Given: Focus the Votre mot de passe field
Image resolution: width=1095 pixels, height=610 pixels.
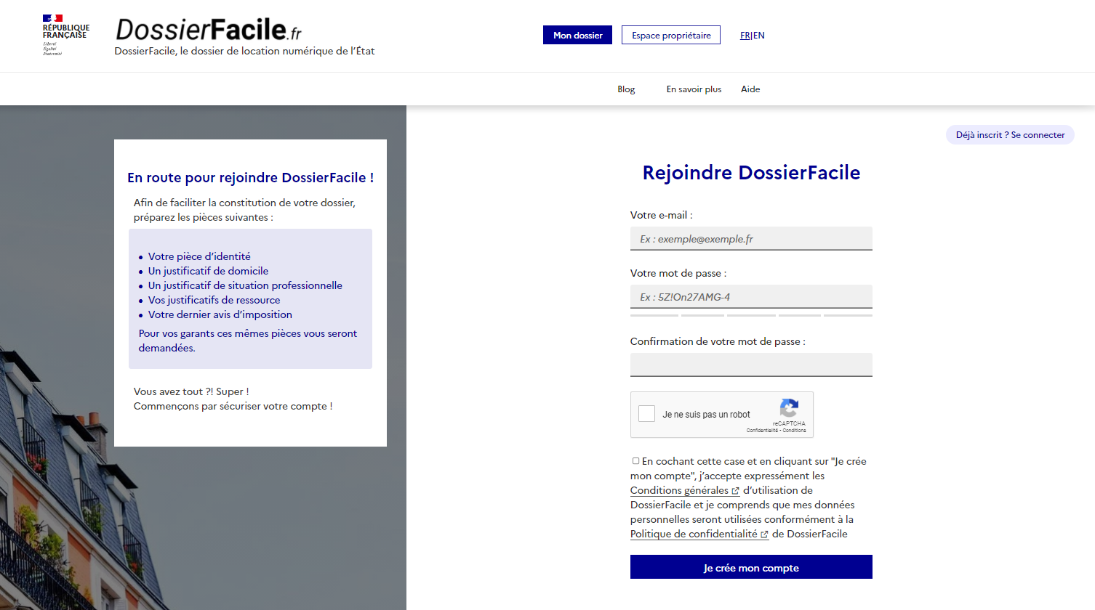Looking at the screenshot, I should point(751,296).
